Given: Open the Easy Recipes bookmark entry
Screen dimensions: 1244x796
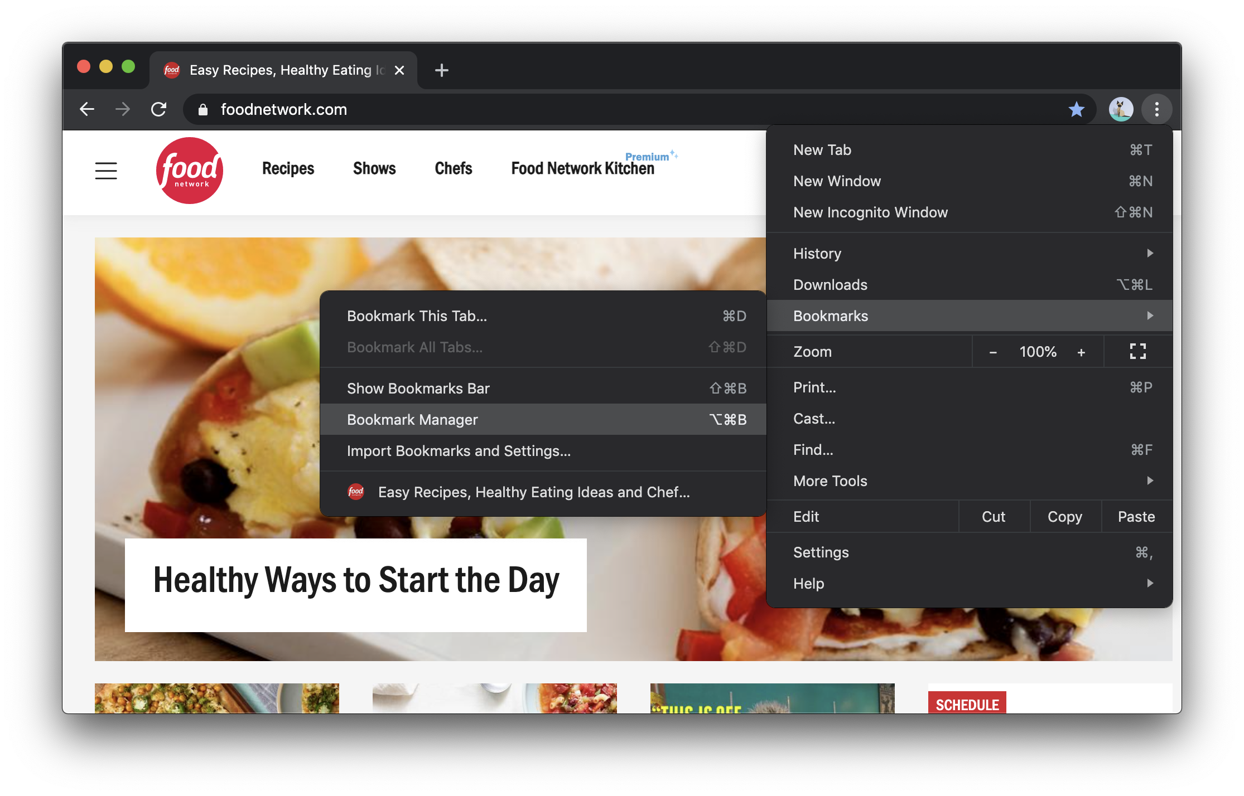Looking at the screenshot, I should coord(543,492).
